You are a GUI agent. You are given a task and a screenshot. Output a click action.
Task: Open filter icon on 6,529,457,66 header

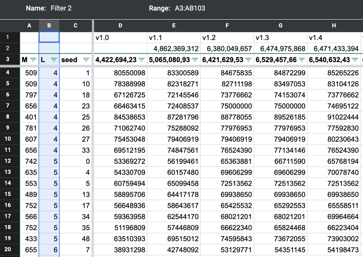302,60
